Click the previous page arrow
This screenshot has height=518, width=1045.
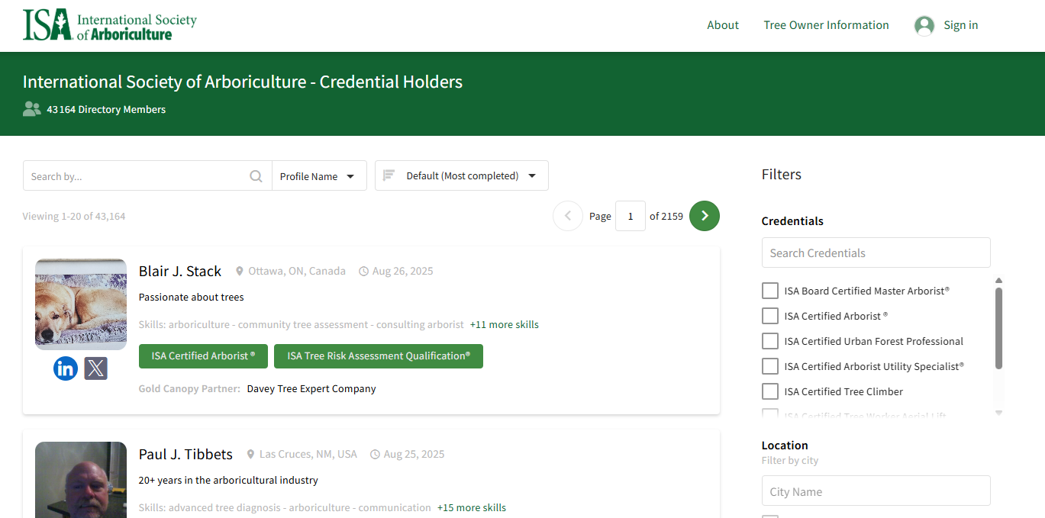[568, 216]
